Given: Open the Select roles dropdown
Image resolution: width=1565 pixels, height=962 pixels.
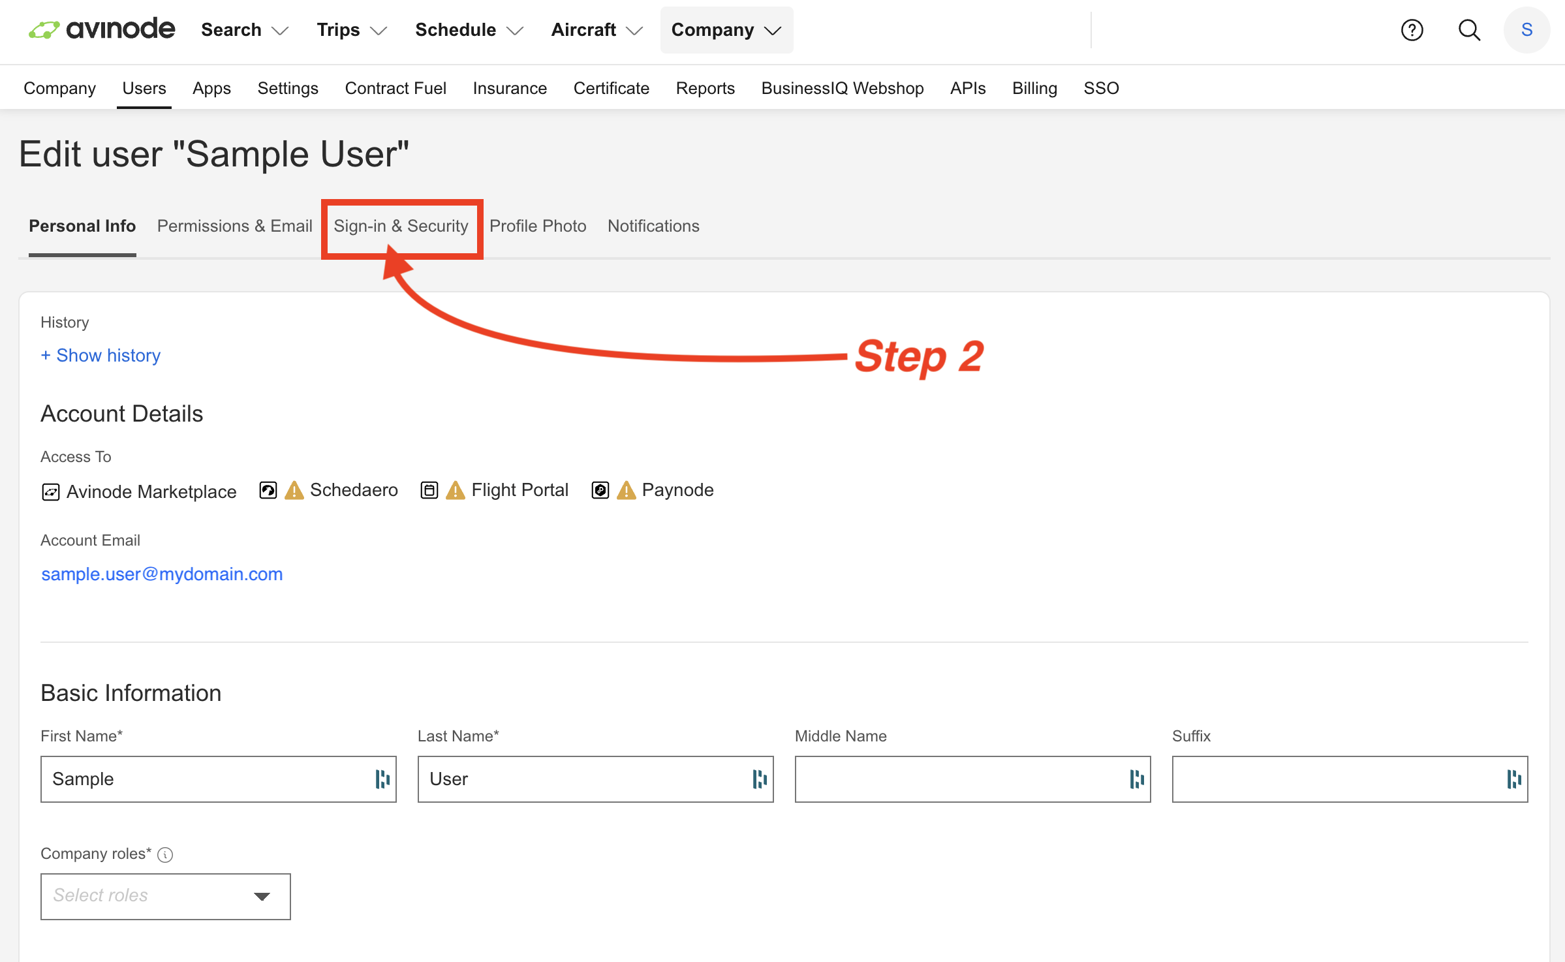Looking at the screenshot, I should click(165, 896).
